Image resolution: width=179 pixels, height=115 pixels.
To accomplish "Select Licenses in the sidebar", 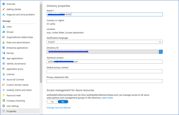I will coord(10,74).
